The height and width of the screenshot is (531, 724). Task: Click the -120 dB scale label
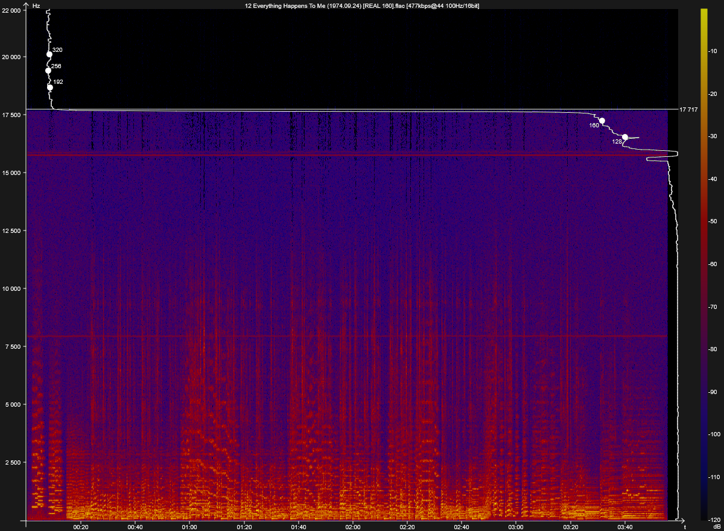tap(714, 520)
